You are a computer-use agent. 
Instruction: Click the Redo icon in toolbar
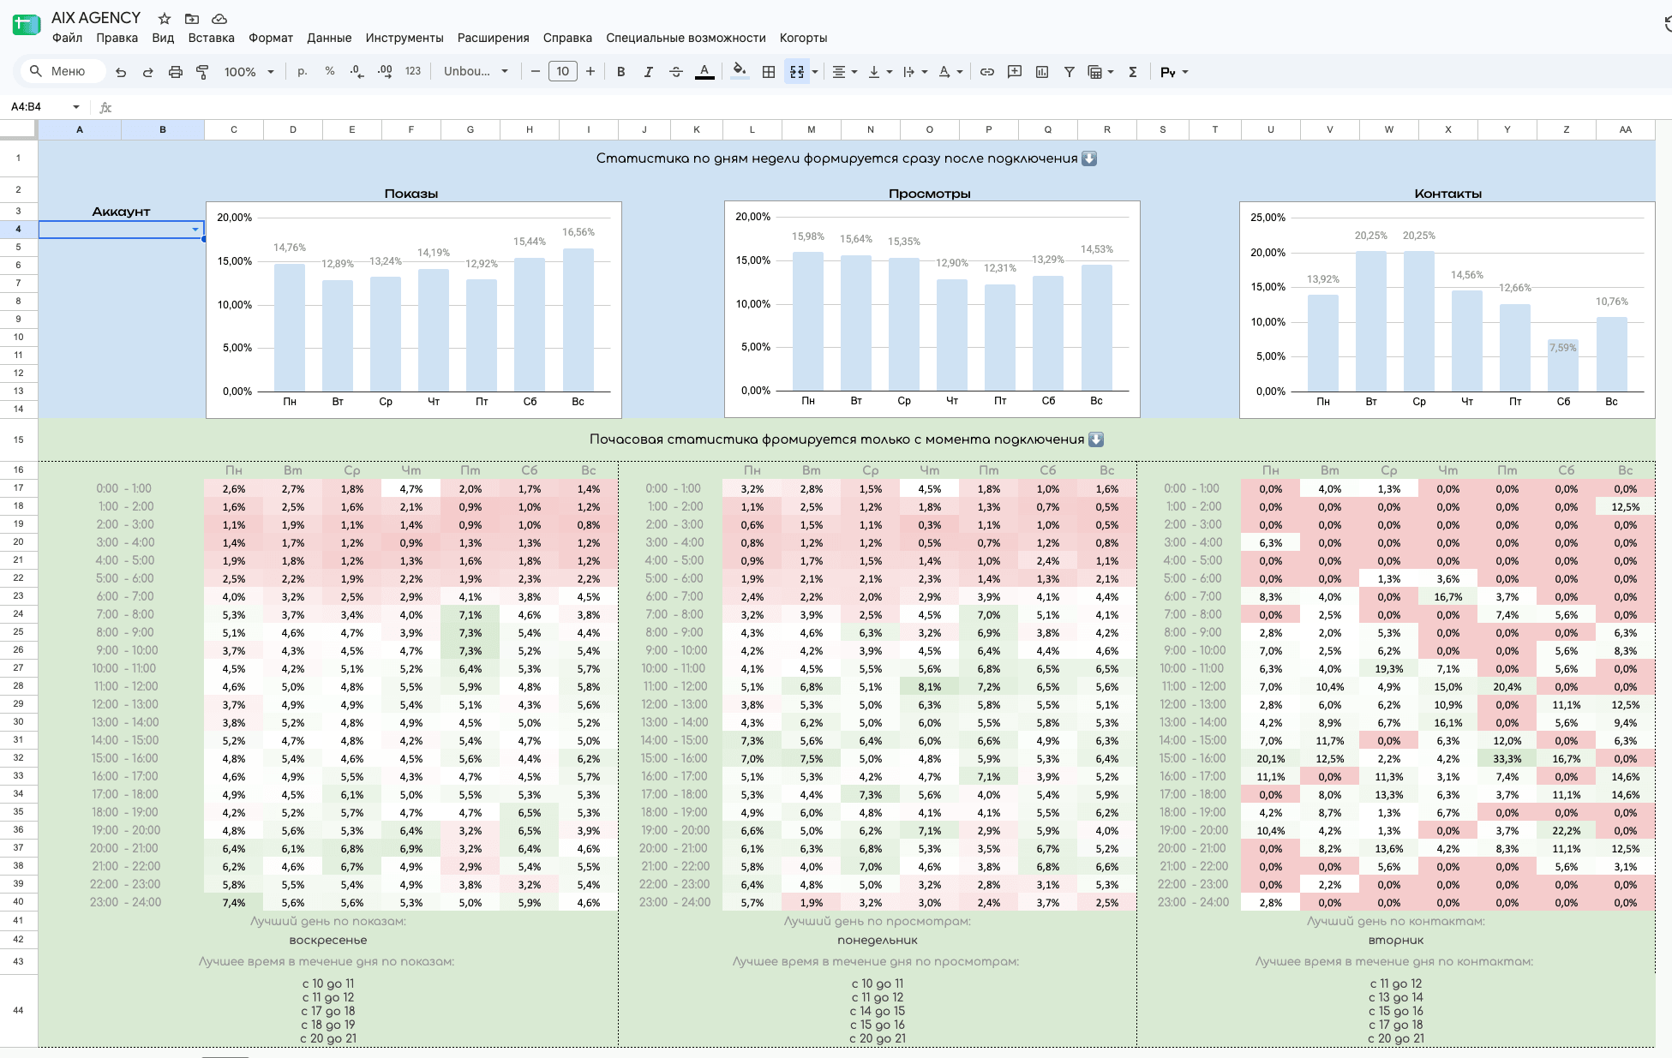point(147,72)
